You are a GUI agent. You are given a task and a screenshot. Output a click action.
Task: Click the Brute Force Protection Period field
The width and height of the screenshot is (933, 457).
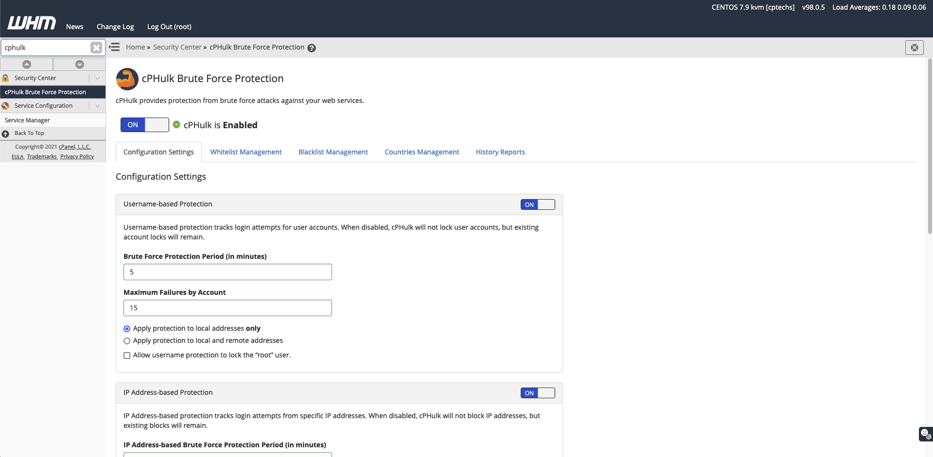pyautogui.click(x=228, y=272)
